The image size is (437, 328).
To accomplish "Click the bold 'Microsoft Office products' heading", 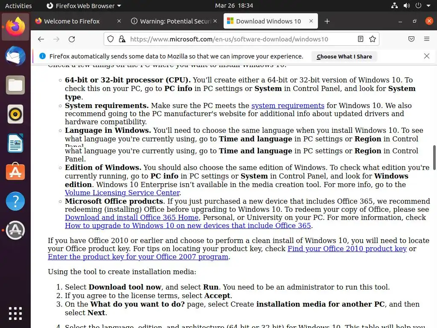I will (114, 202).
